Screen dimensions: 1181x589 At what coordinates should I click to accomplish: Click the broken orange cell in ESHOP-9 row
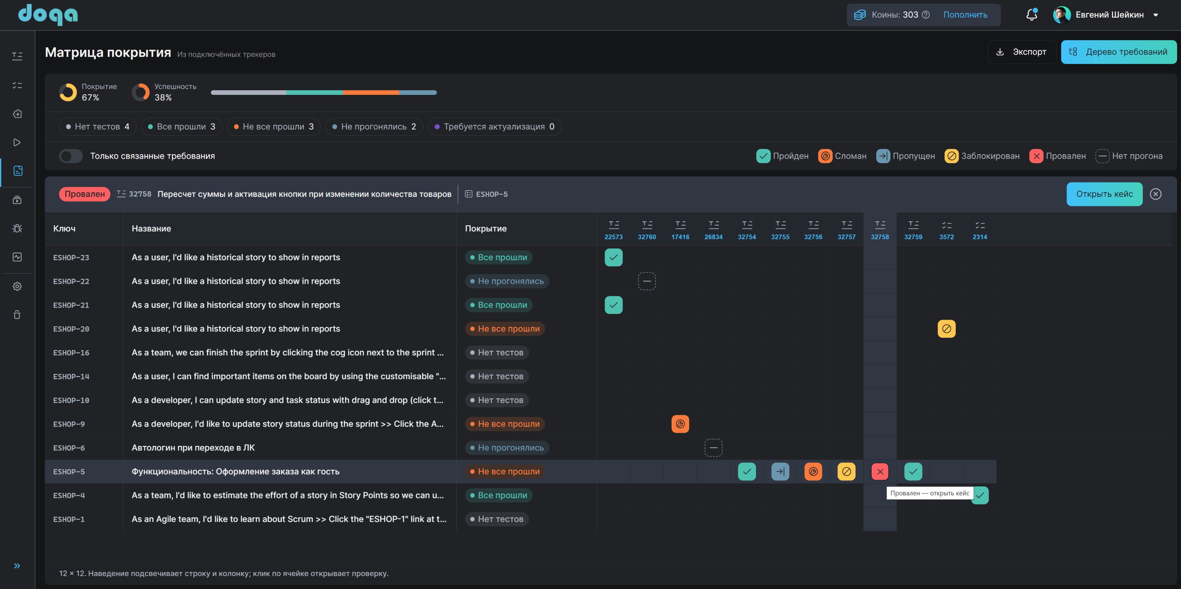[680, 424]
